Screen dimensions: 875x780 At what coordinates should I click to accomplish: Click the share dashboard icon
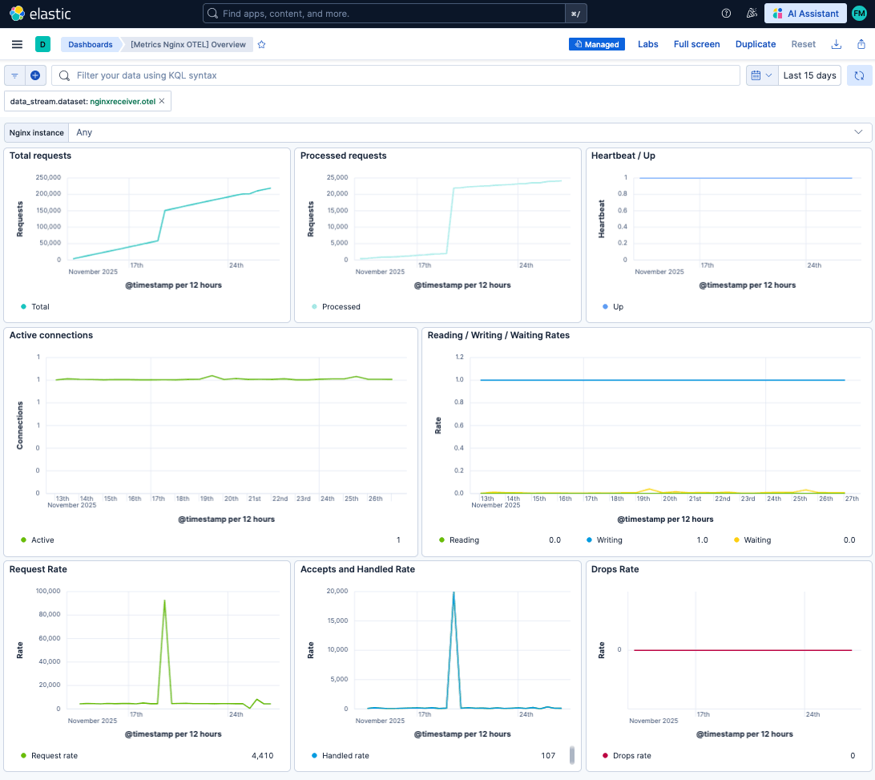(x=861, y=44)
